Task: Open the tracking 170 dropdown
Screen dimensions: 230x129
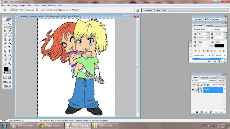Action: pos(225,38)
